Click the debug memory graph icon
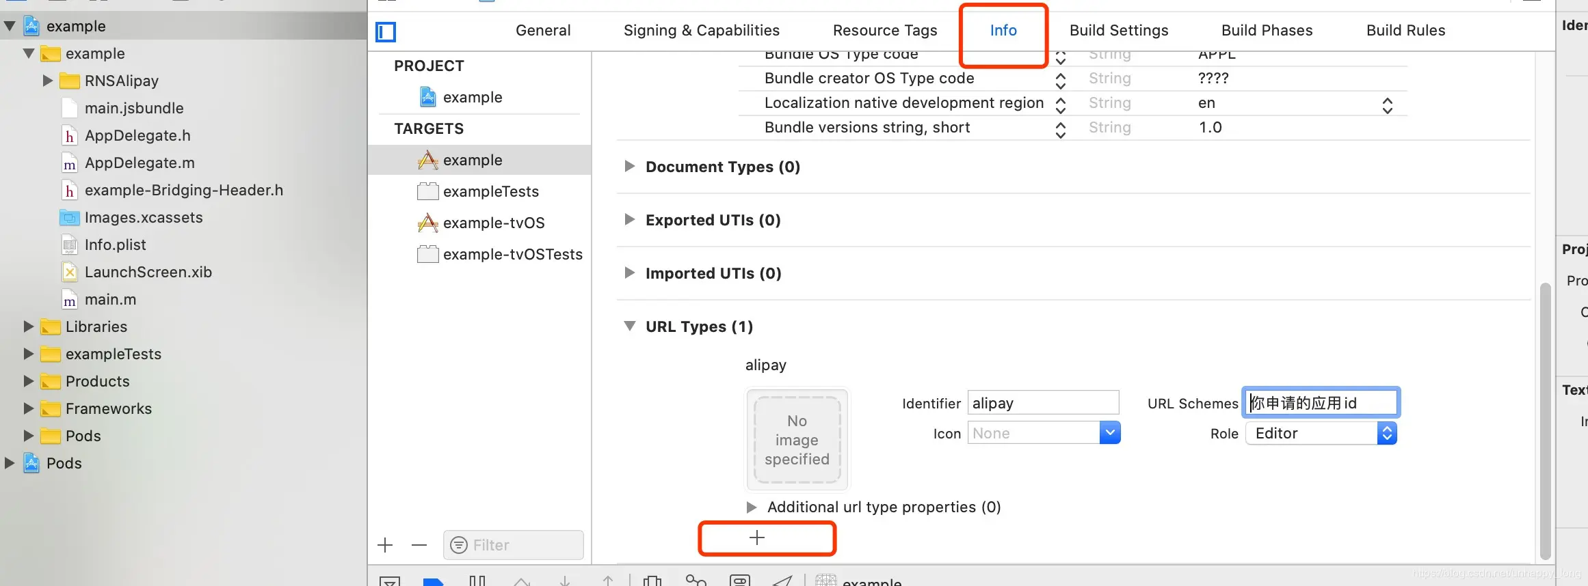1588x586 pixels. pyautogui.click(x=696, y=581)
